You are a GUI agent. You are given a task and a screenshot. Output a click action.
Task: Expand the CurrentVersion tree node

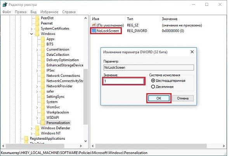(37, 50)
